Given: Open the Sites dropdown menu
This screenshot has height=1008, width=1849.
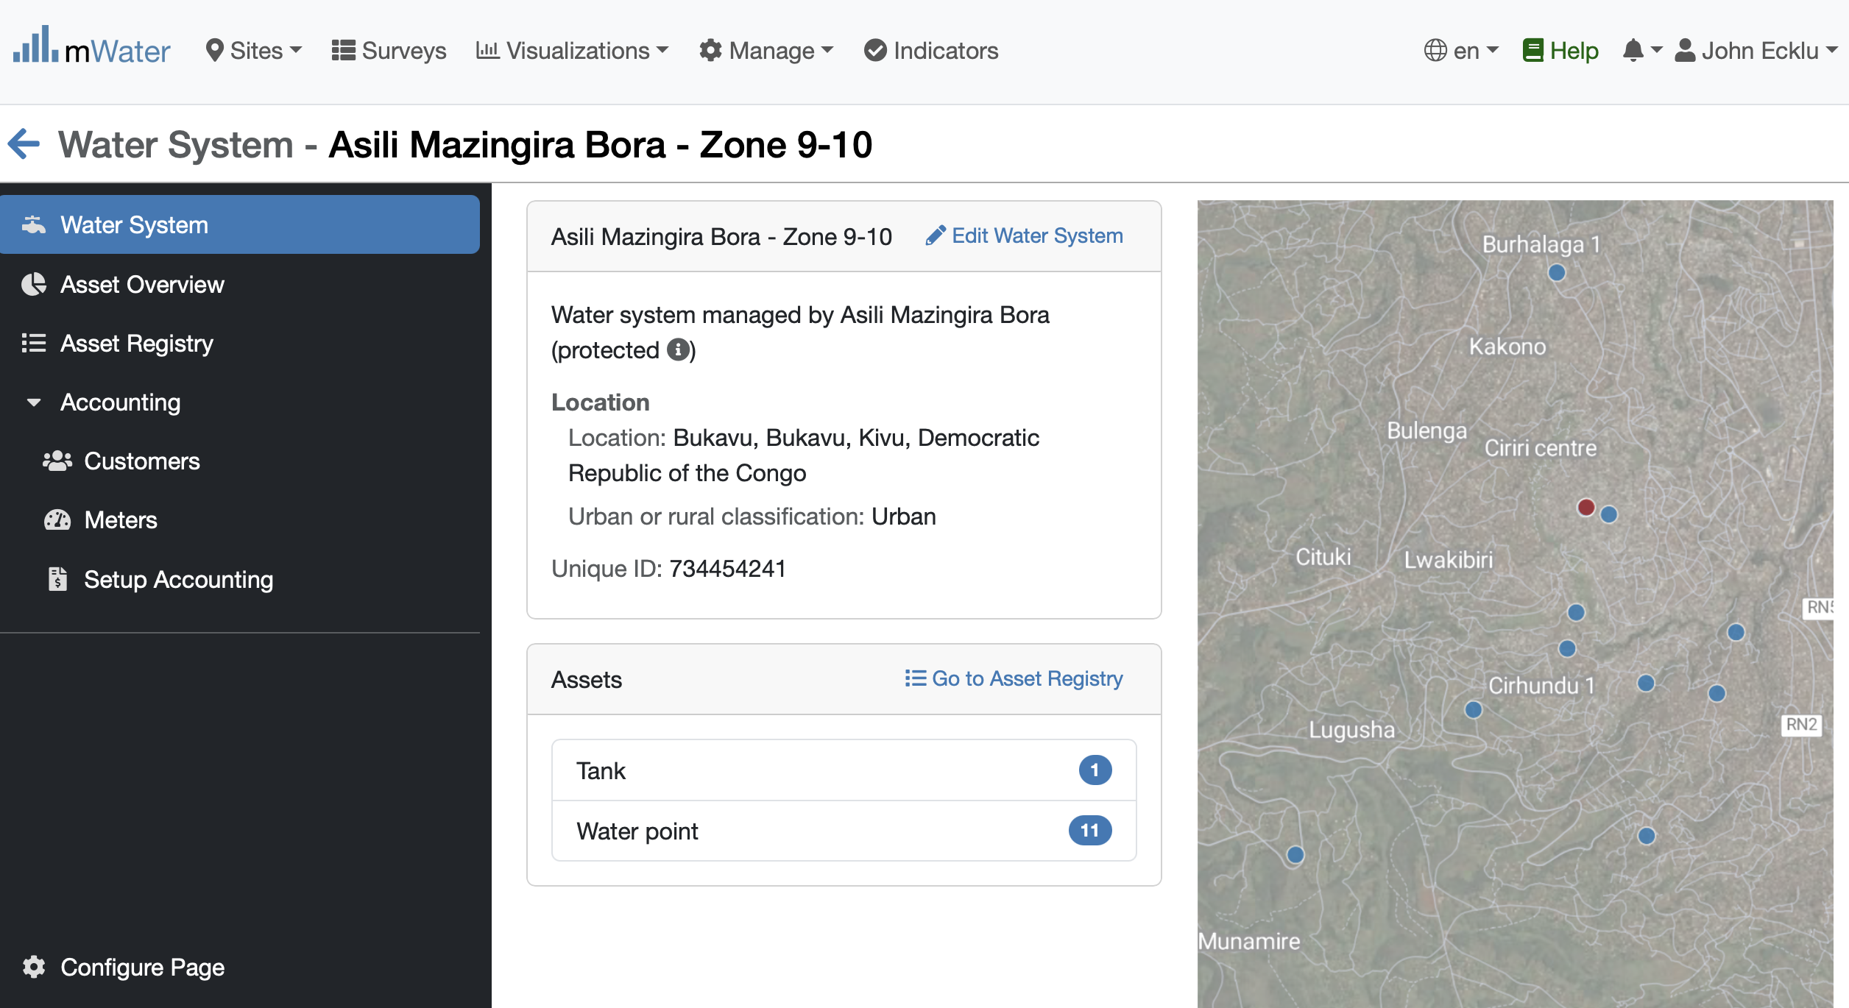Looking at the screenshot, I should tap(254, 51).
